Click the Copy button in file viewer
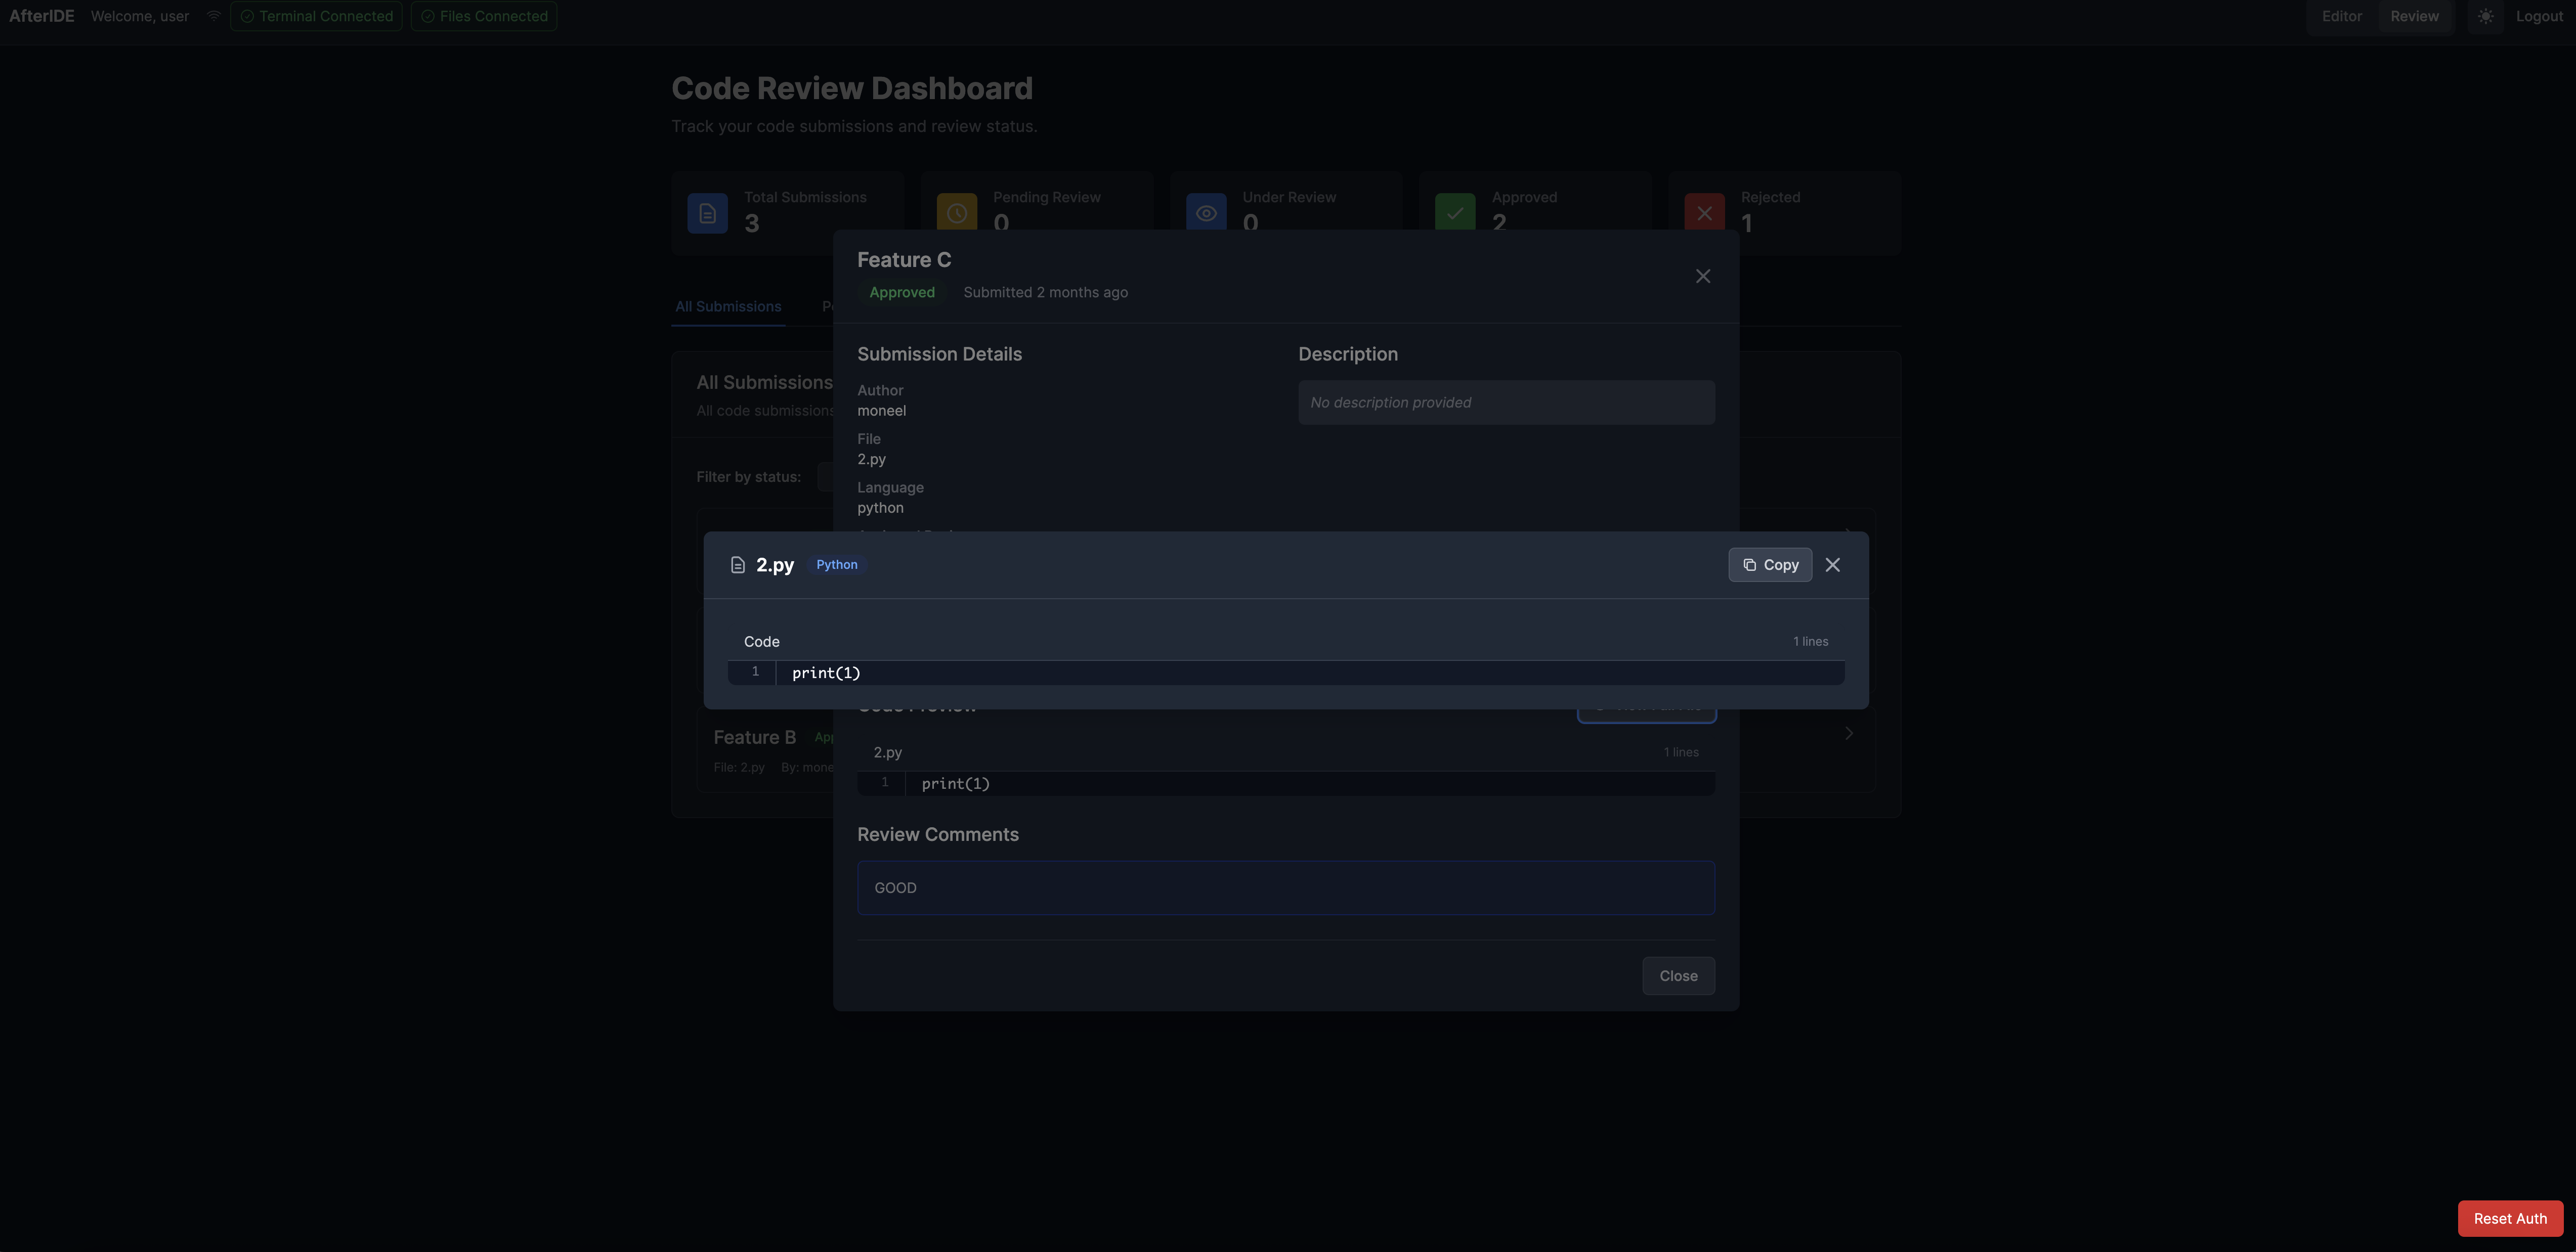Image resolution: width=2576 pixels, height=1252 pixels. [1769, 564]
